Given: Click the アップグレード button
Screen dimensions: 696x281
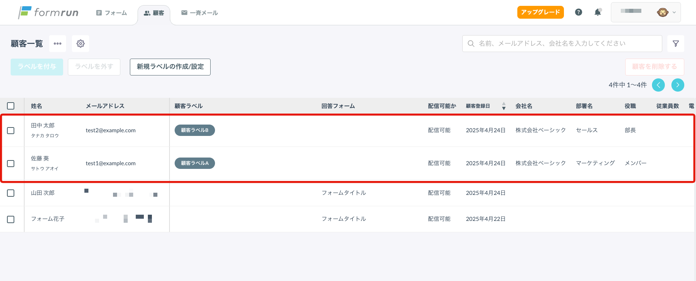Looking at the screenshot, I should click(540, 12).
